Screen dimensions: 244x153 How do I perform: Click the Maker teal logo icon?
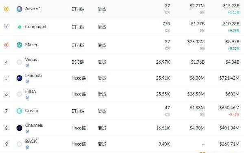coord(19,45)
